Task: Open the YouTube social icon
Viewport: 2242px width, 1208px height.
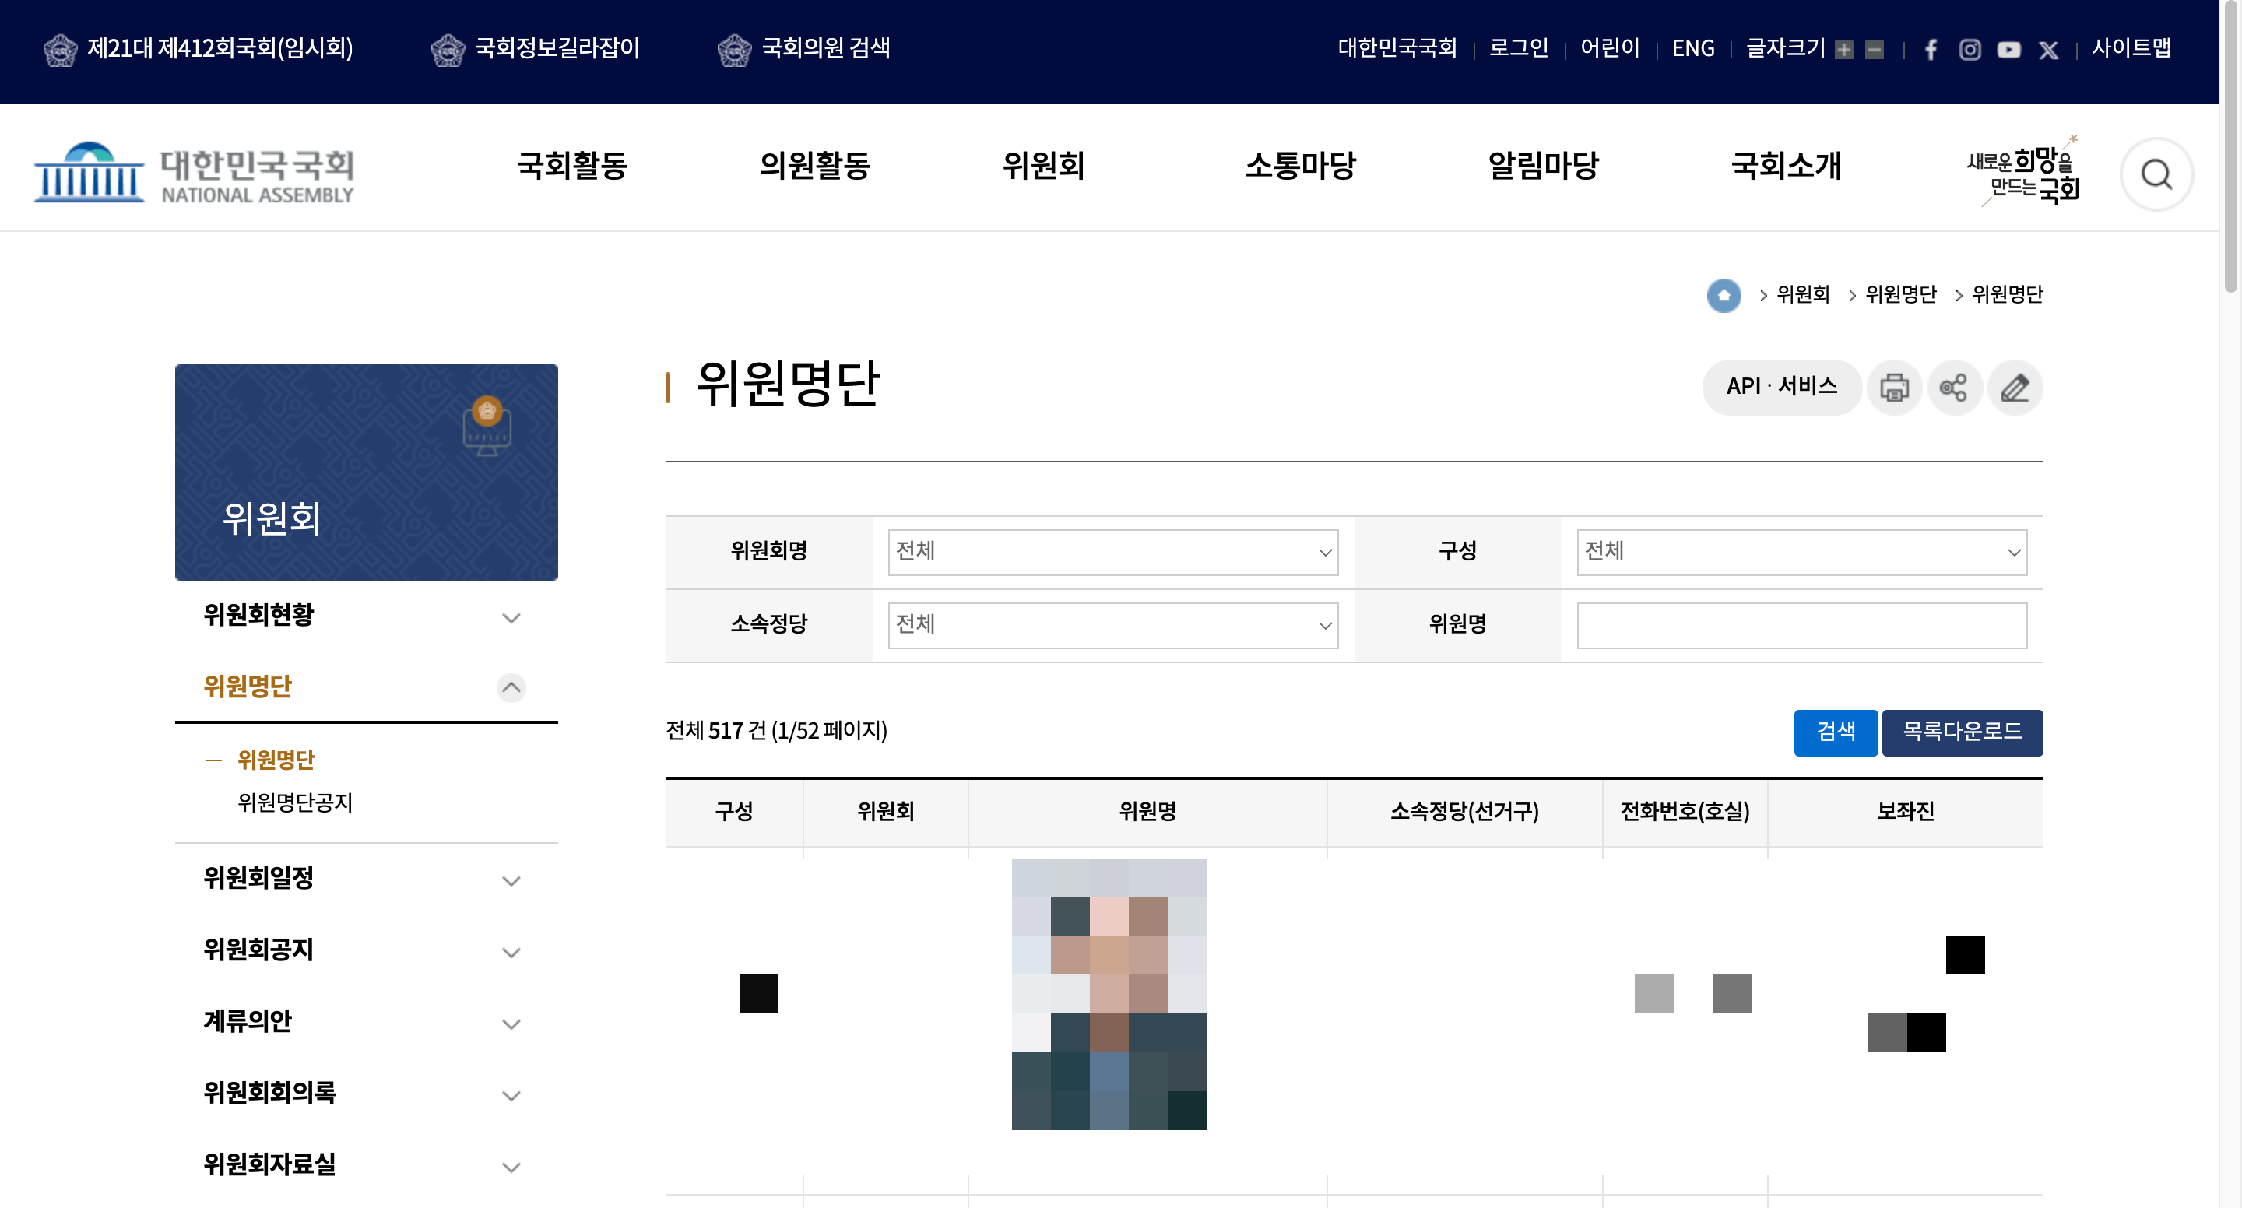Action: tap(2008, 50)
